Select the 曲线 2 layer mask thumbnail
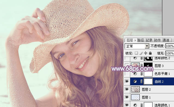This screenshot has width=174, height=107. 148,81
